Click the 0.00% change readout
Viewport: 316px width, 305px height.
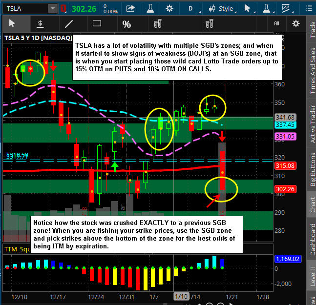tap(110, 12)
